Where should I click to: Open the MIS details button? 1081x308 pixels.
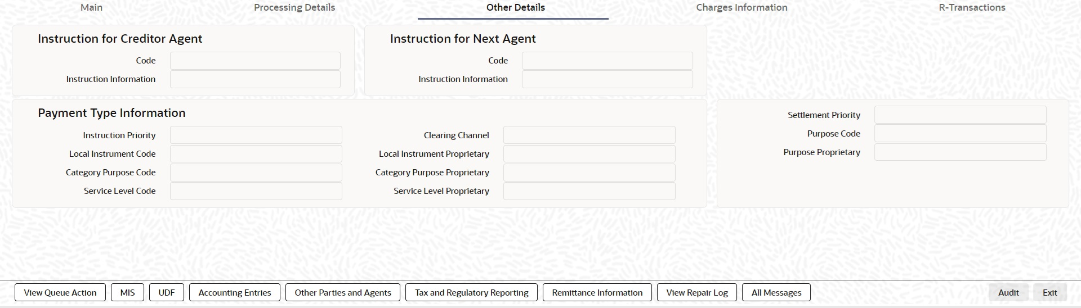click(128, 292)
